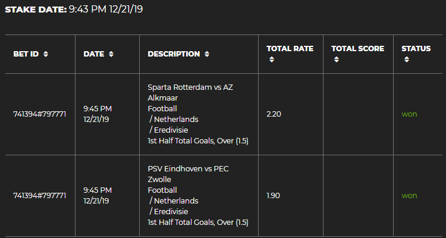This screenshot has width=446, height=238.
Task: Click the Date column sort icon
Action: click(x=111, y=54)
